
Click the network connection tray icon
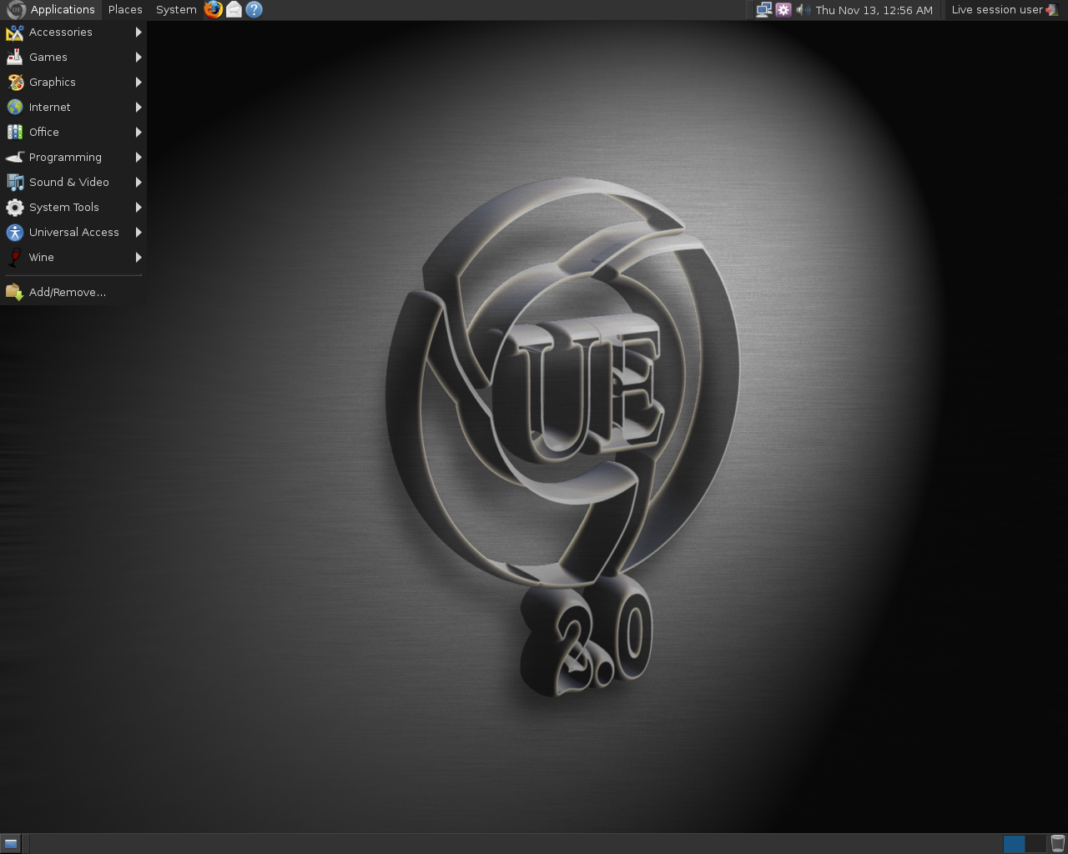pos(763,10)
